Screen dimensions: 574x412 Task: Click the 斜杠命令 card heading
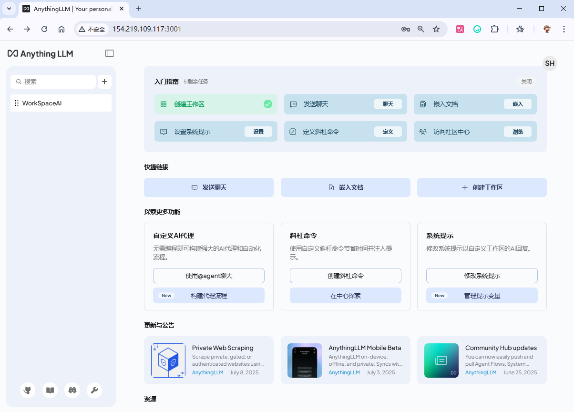pyautogui.click(x=303, y=236)
